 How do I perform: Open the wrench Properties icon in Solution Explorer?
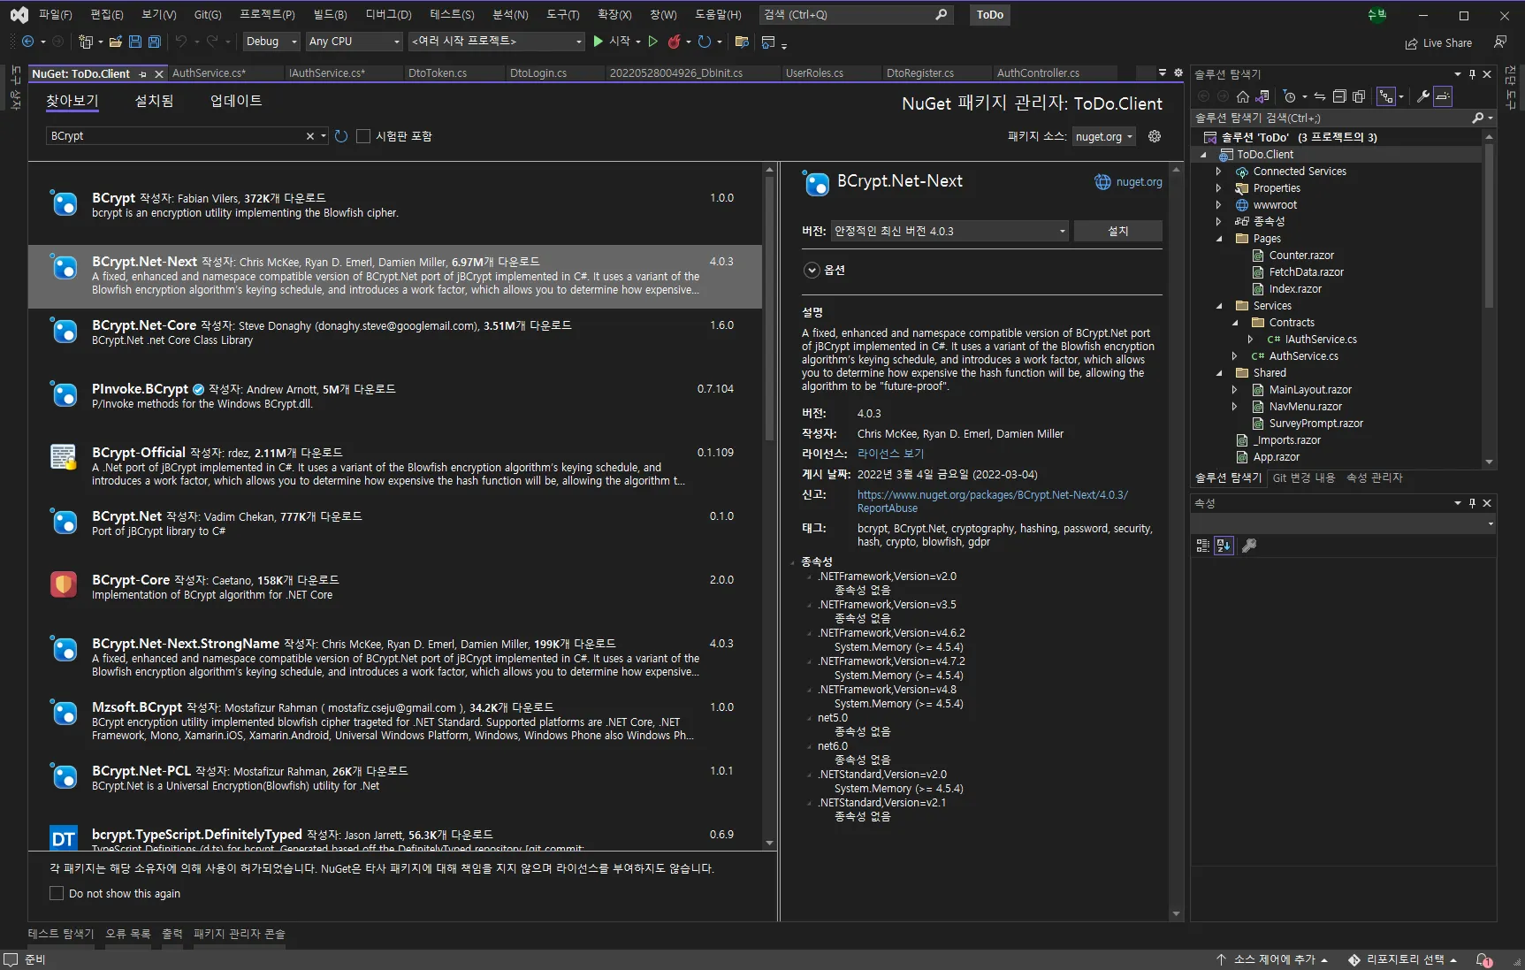point(1422,96)
